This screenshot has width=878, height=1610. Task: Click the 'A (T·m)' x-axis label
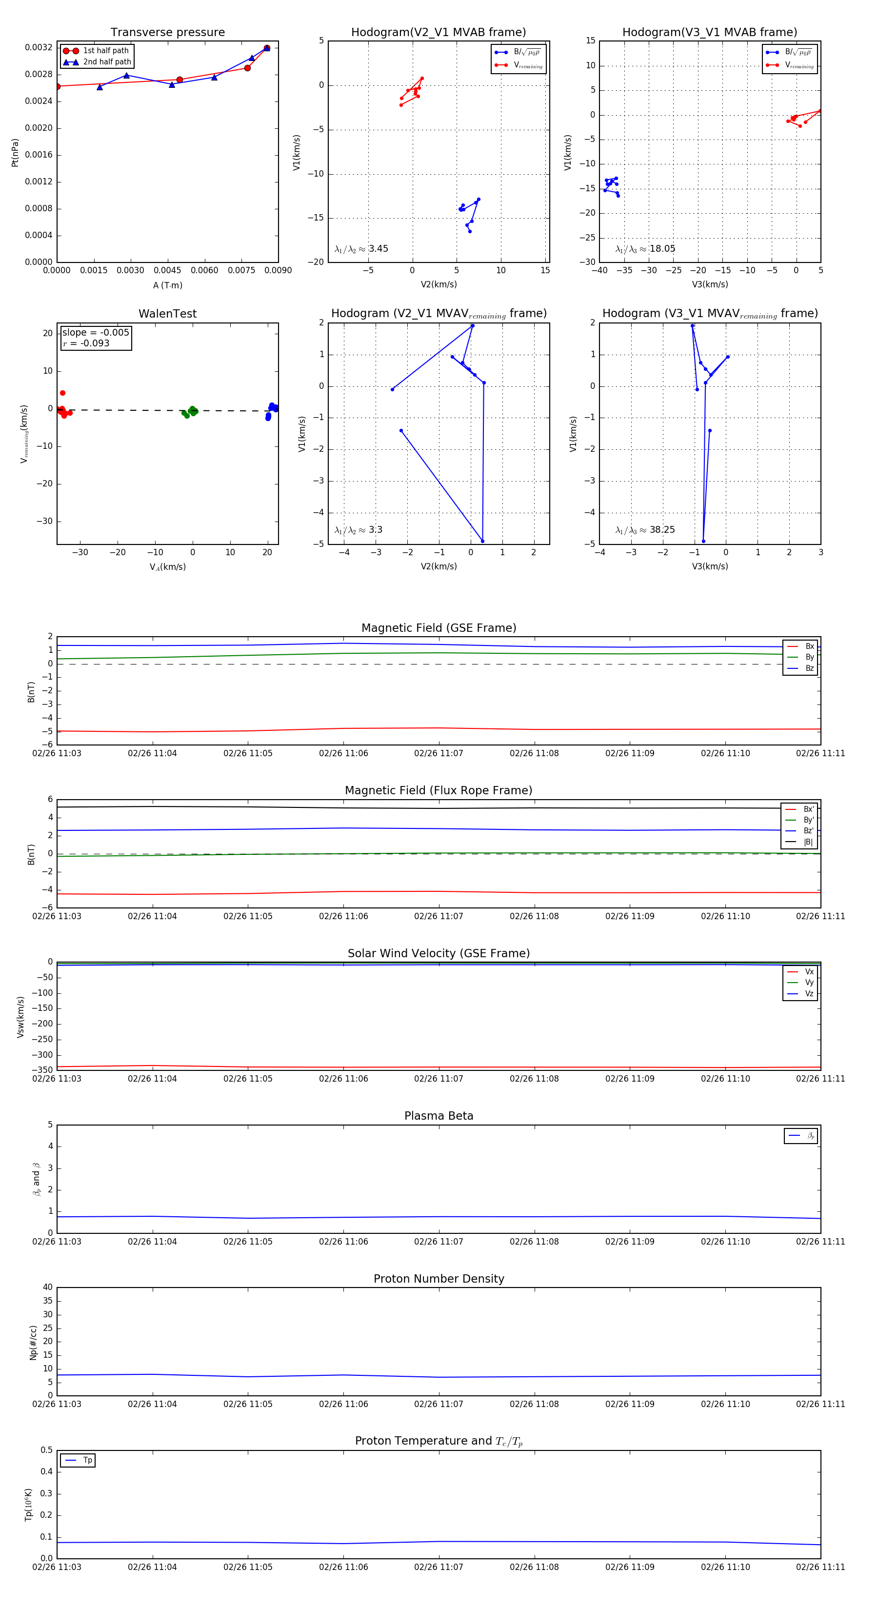point(167,285)
